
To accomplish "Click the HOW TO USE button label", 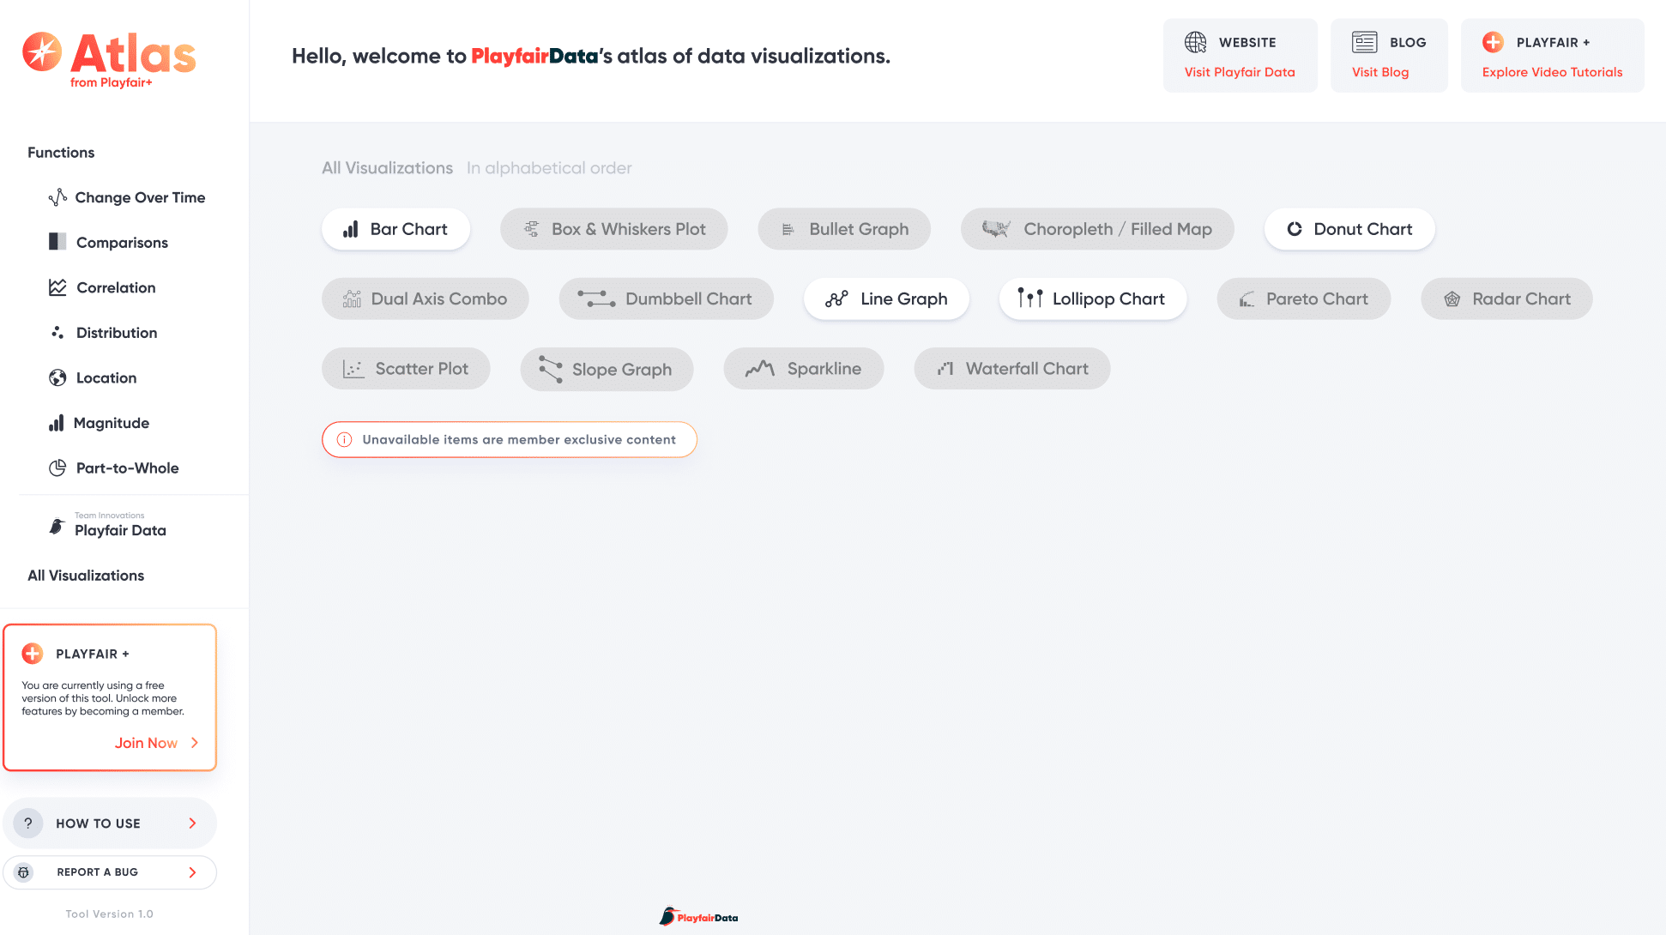I will (x=99, y=823).
